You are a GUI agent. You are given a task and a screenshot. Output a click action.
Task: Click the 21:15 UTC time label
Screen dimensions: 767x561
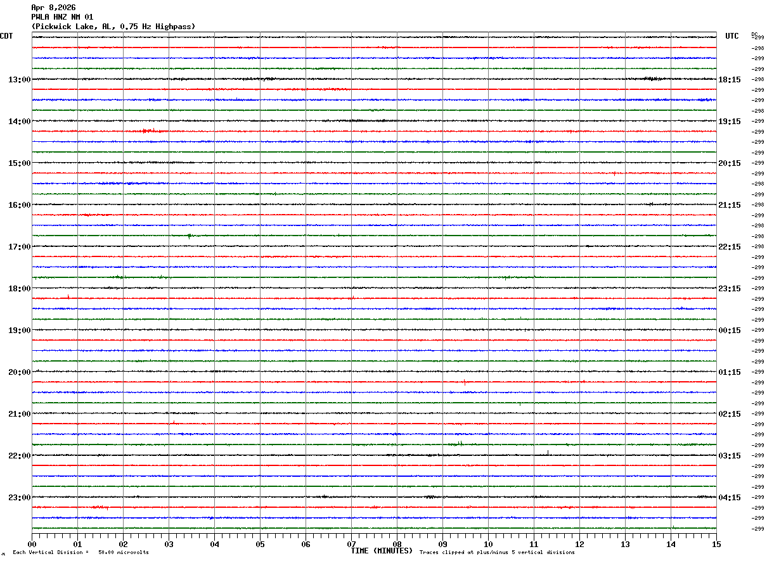coord(729,205)
